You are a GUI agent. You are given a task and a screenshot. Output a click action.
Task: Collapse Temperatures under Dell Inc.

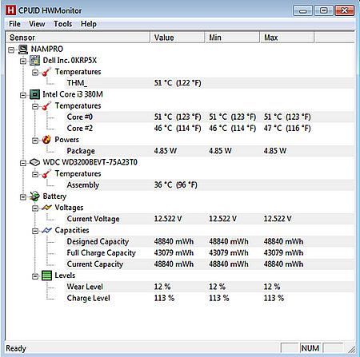(x=35, y=73)
